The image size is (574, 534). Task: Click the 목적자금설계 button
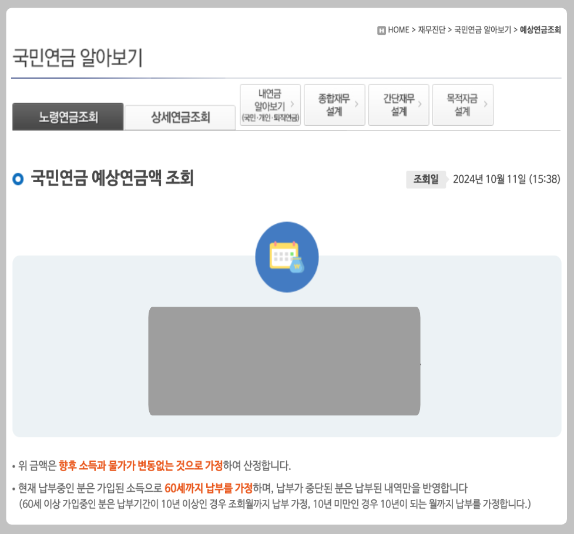[462, 105]
